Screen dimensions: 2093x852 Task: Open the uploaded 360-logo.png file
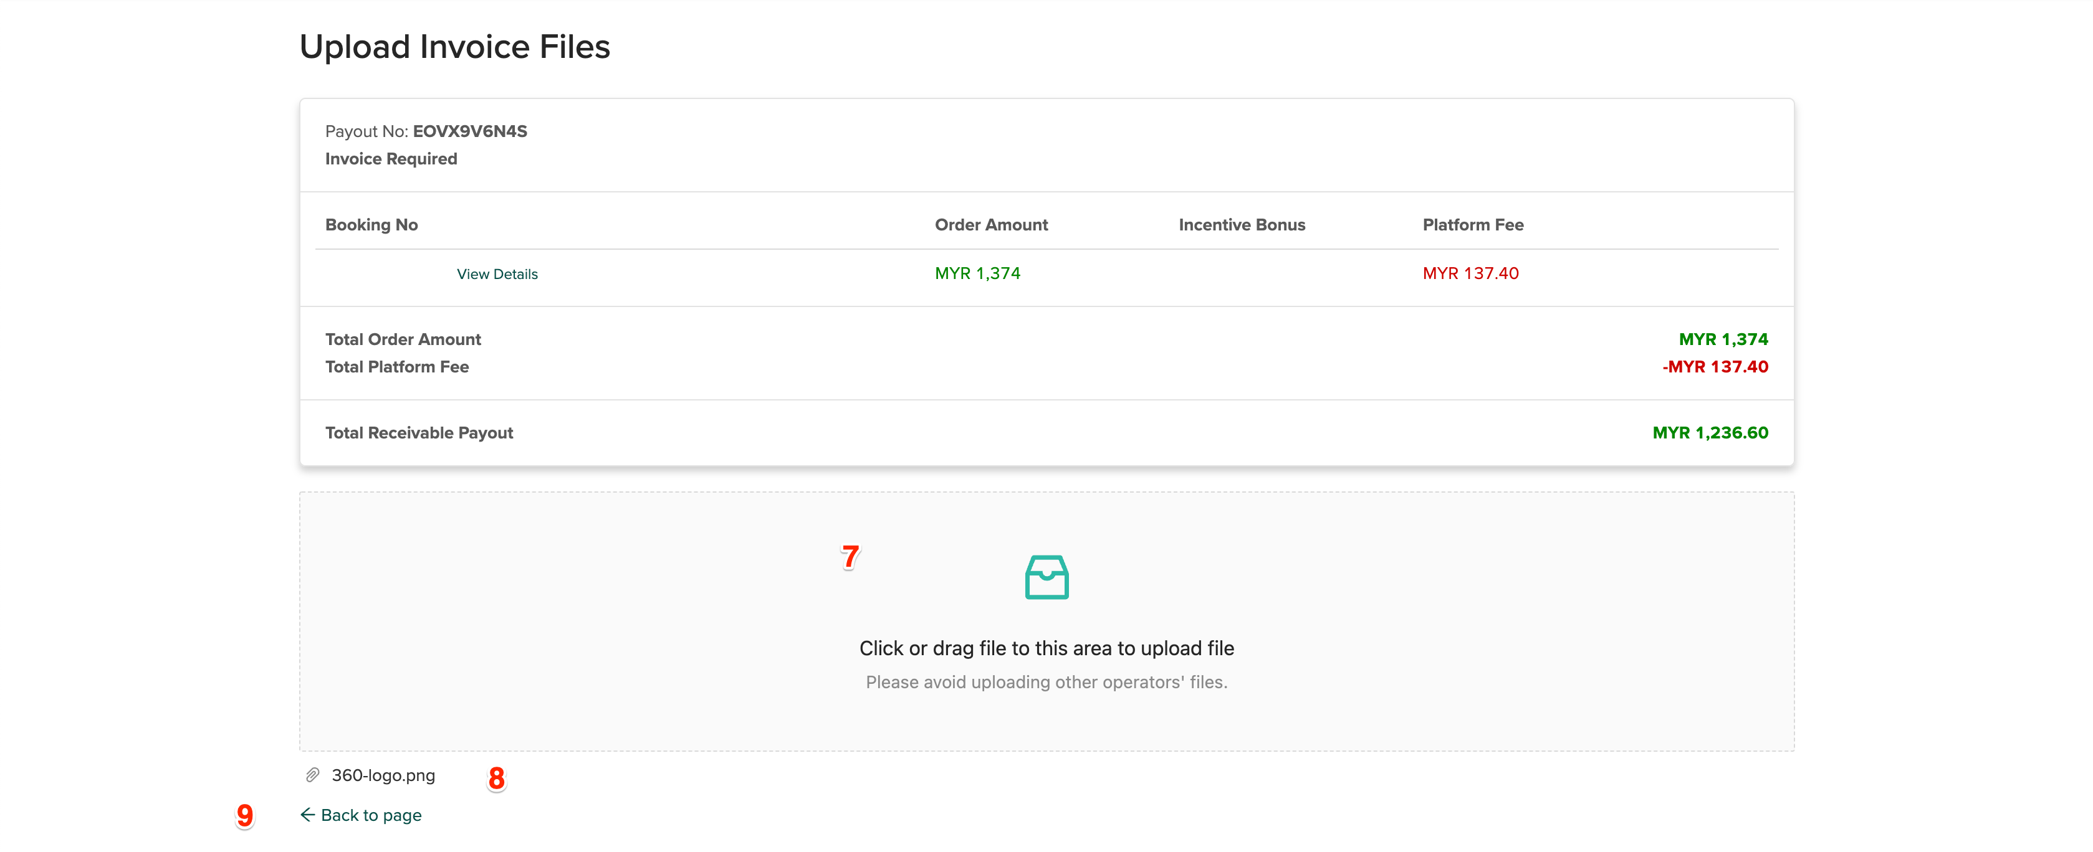(x=383, y=775)
